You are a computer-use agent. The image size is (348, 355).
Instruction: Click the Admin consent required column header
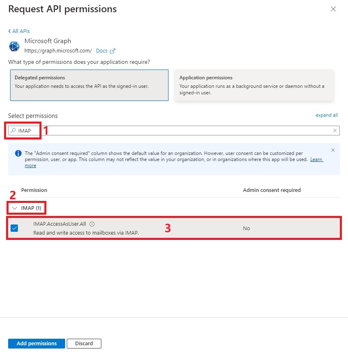click(271, 190)
